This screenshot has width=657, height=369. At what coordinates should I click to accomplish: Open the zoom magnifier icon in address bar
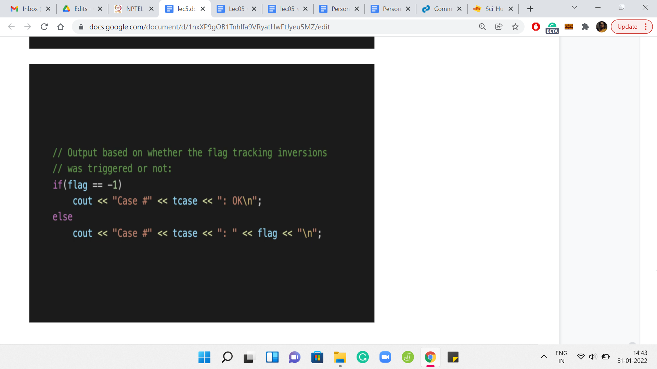pyautogui.click(x=482, y=27)
